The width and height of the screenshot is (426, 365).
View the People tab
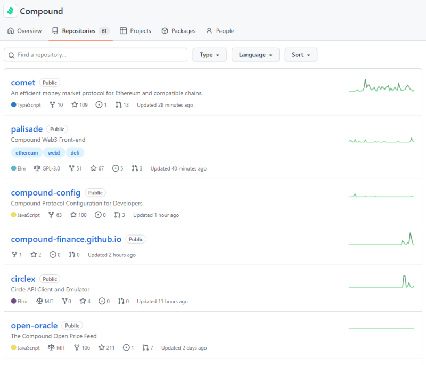click(220, 31)
